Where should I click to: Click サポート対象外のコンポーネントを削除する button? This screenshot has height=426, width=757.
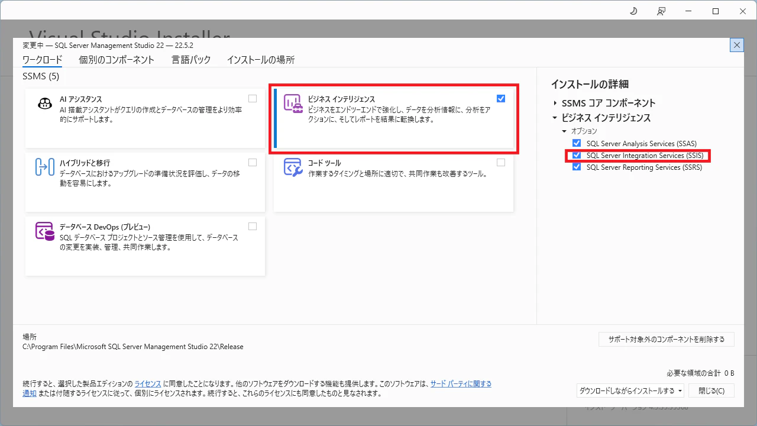click(667, 339)
